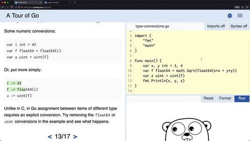The height and width of the screenshot is (141, 250).
Task: Select the type-conversions.go file tab
Action: 152,26
